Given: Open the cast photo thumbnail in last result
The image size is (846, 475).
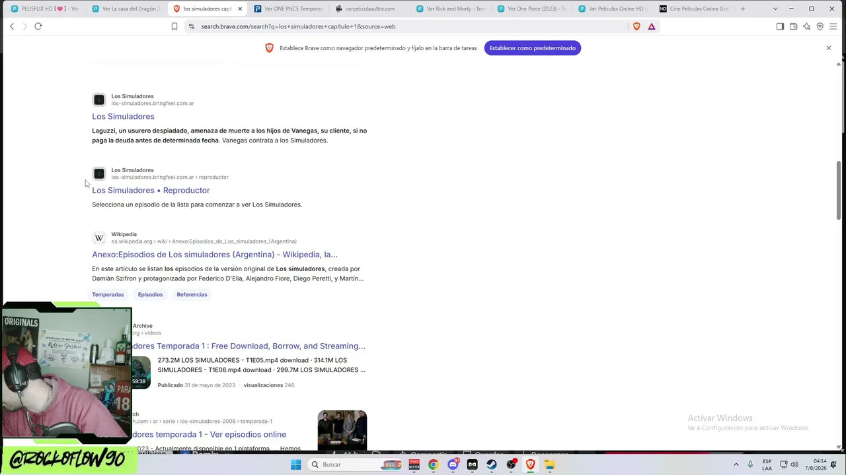Looking at the screenshot, I should point(342,430).
